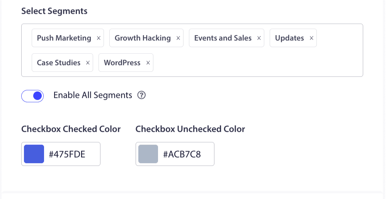Viewport: 391px width, 199px height.
Task: Select the Case Studies tag label
Action: (59, 63)
